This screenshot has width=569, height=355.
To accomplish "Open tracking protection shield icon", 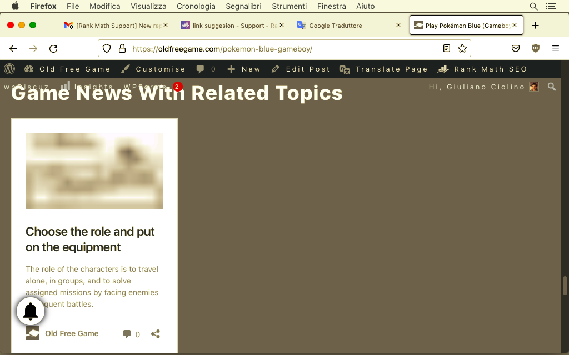I will [x=106, y=49].
